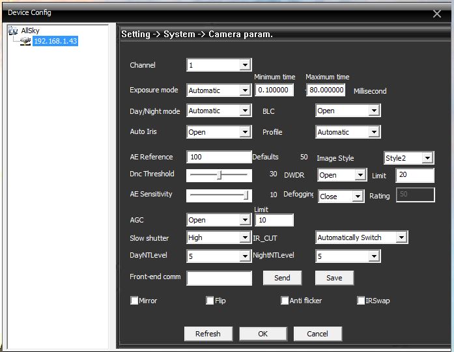Click the camera icon beside 192.168.1.43
The height and width of the screenshot is (352, 454).
pyautogui.click(x=25, y=41)
